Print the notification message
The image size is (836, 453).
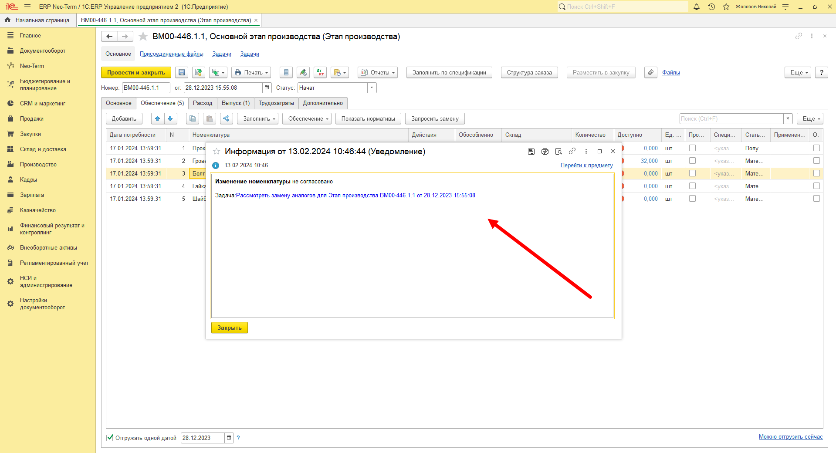click(545, 151)
